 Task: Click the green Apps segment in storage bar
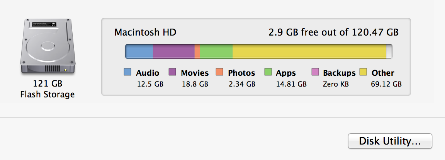pos(216,51)
